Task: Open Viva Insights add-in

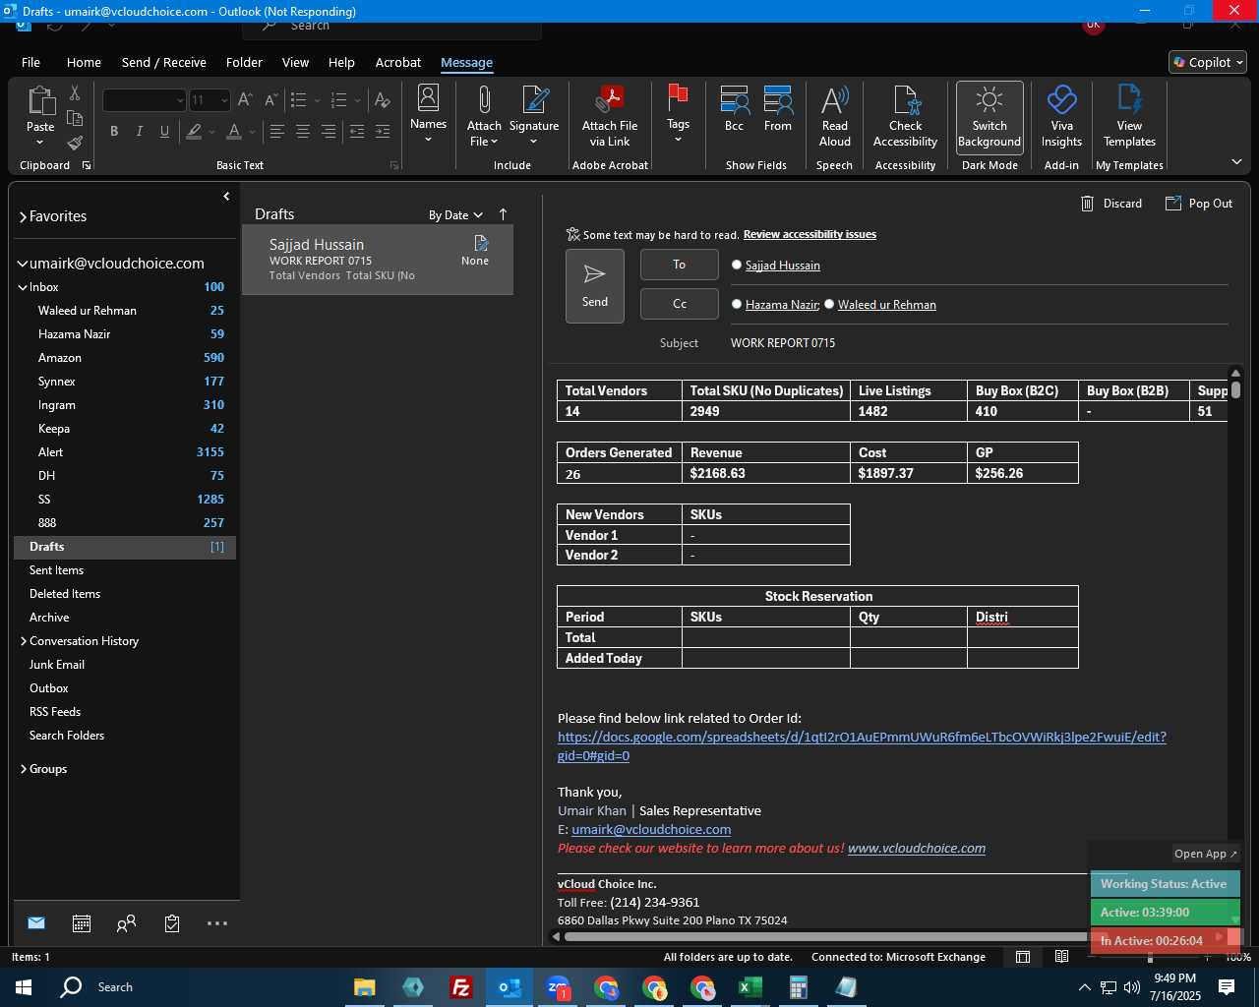Action: point(1061,115)
